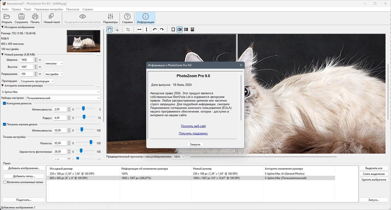
Task: Switch to stacked horizontal split preview
Action: [192, 29]
